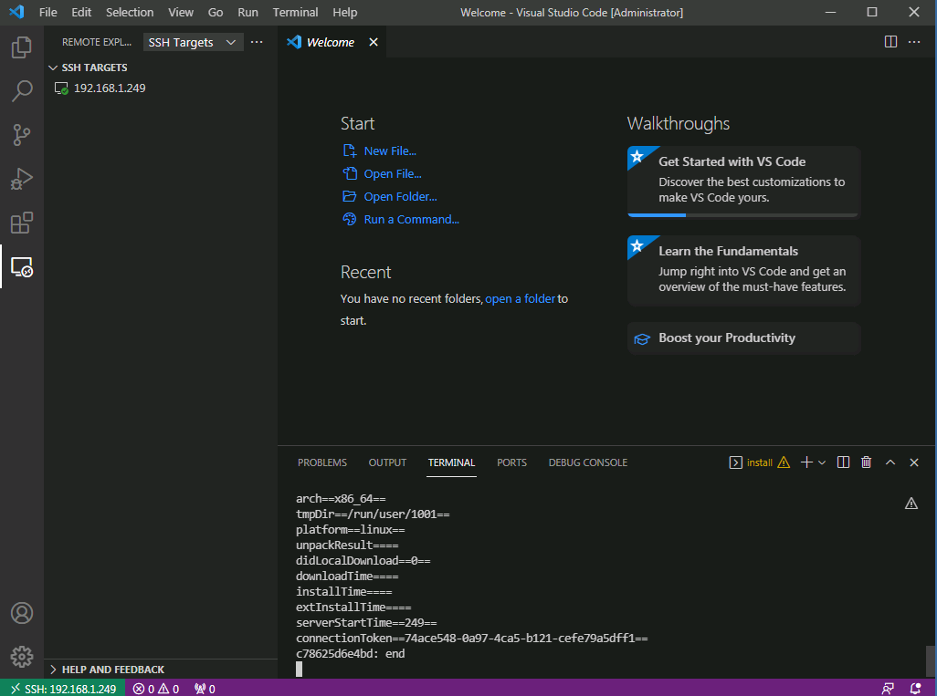Click the SSH: 192.168.1.249 remote indicator
Screen dimensions: 937x696
pos(63,689)
